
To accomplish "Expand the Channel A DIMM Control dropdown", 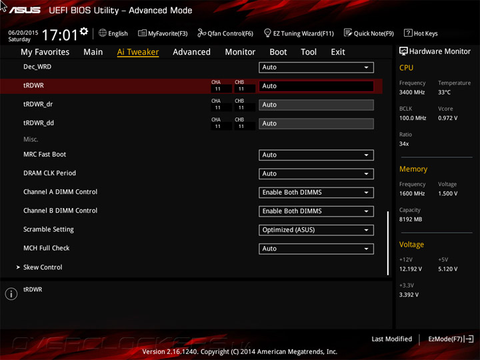I will (316, 192).
